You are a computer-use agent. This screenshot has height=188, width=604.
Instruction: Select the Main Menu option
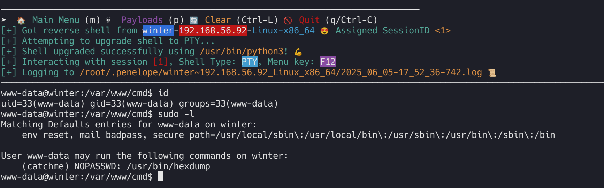[x=56, y=20]
